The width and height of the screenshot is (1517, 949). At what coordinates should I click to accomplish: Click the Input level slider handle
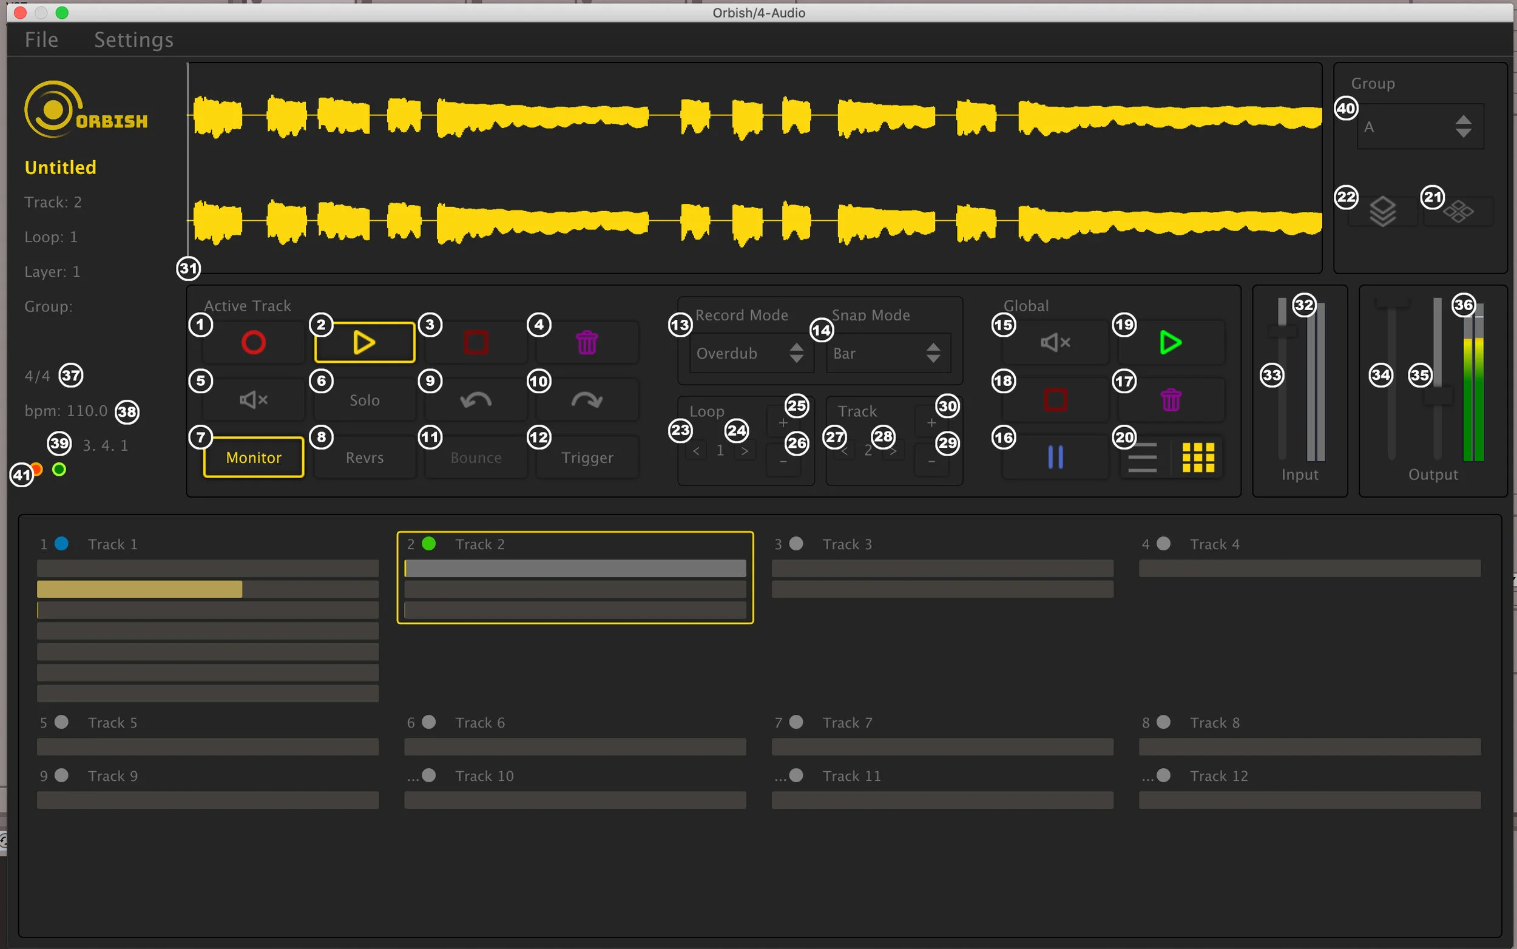(1282, 331)
